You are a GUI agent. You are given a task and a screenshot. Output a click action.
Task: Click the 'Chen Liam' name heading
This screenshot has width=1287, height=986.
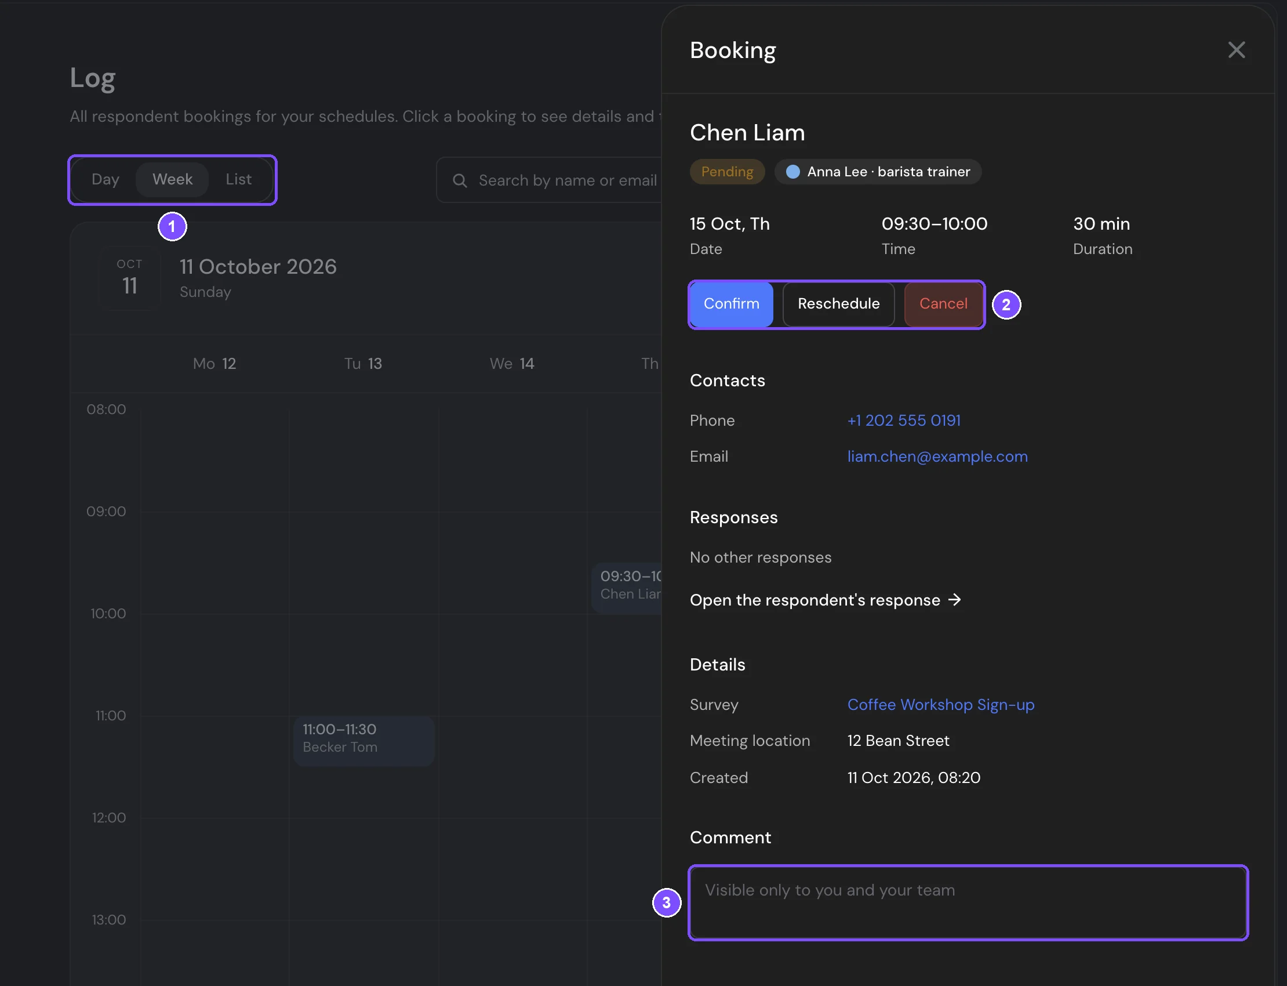747,133
